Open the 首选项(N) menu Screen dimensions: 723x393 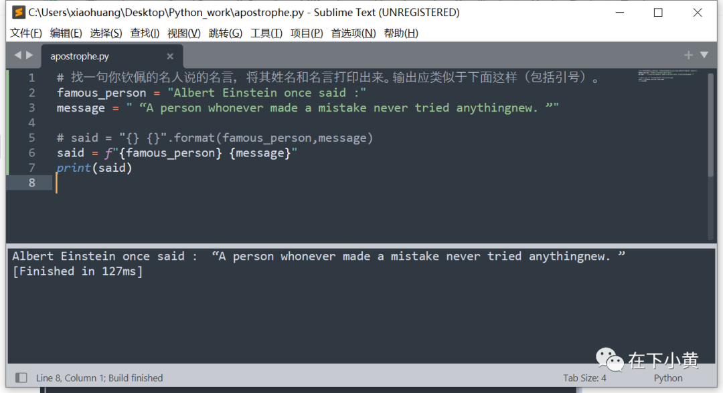pyautogui.click(x=353, y=33)
